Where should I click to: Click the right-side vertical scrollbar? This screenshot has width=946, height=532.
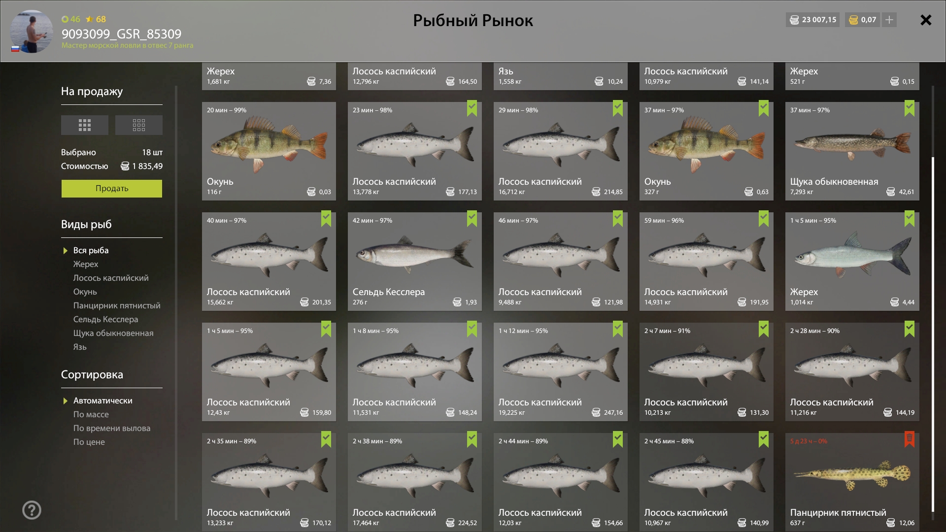point(933,335)
